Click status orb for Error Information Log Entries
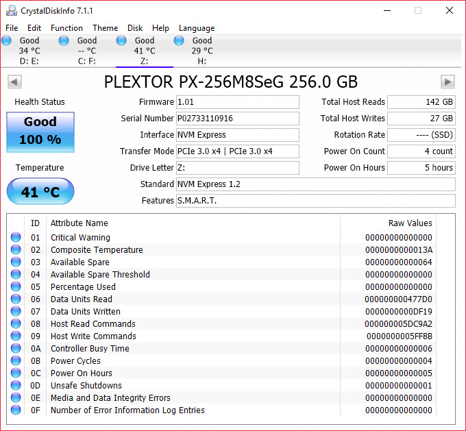 pos(16,410)
